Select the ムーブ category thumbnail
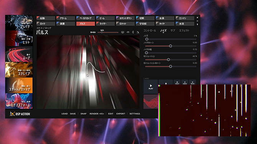 coord(19,54)
